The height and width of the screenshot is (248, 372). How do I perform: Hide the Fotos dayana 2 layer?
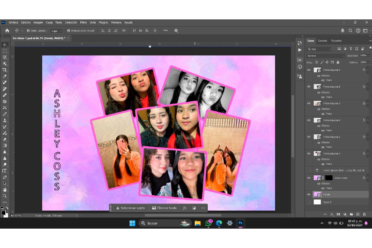[309, 137]
